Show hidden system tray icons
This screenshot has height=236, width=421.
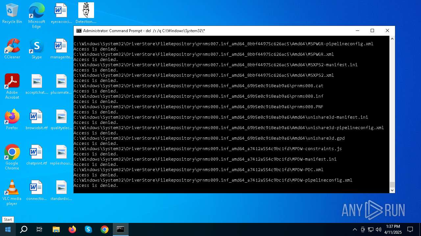355,229
